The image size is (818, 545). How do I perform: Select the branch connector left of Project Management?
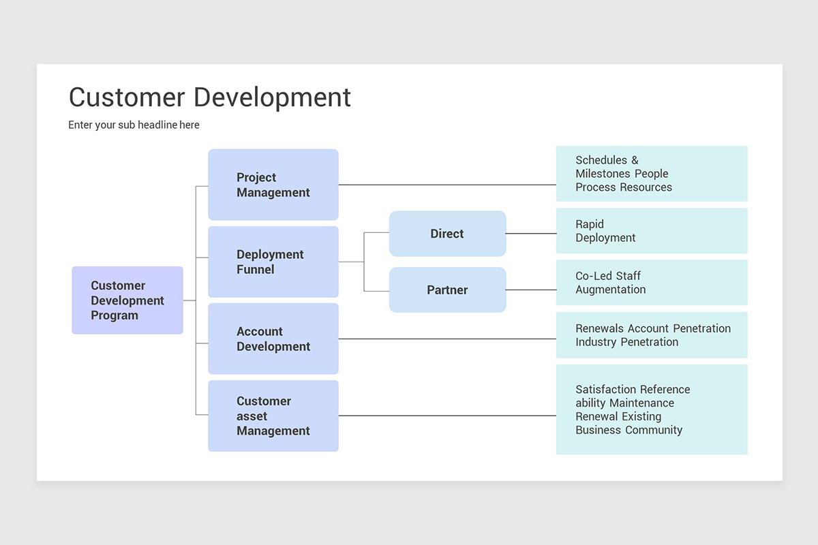pyautogui.click(x=198, y=185)
